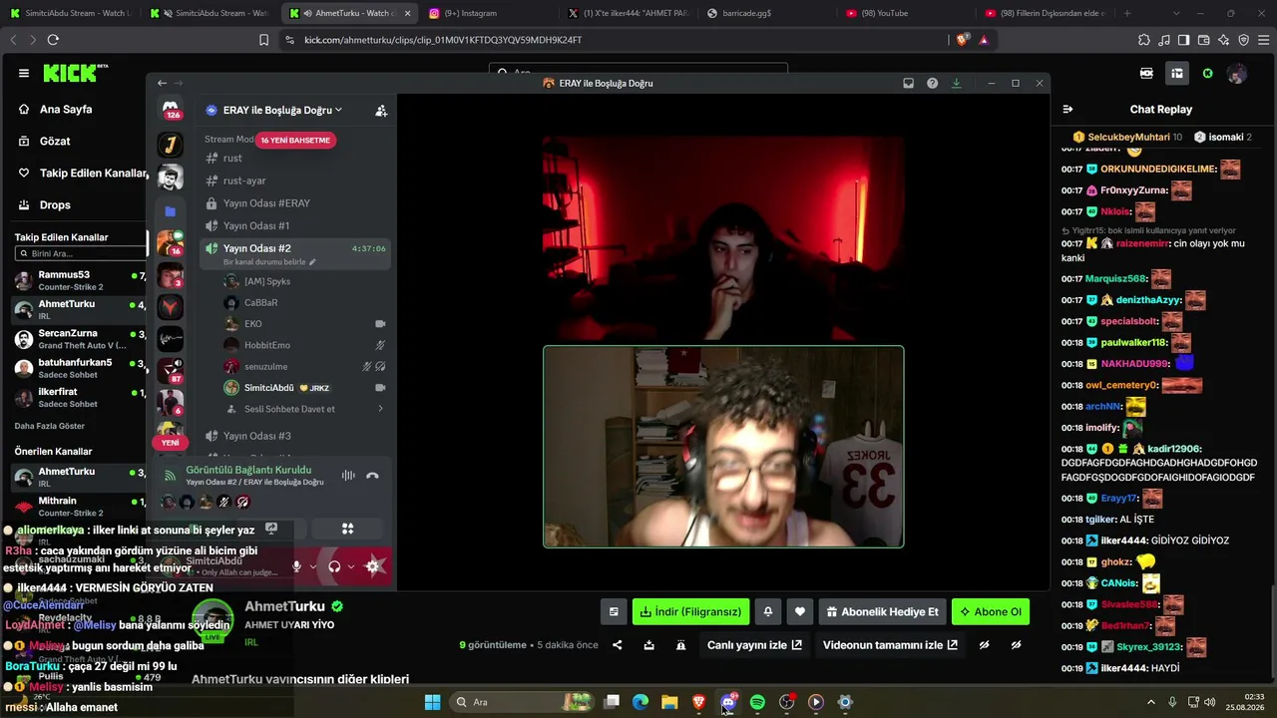Open the Kick profile avatar menu

click(x=1237, y=73)
